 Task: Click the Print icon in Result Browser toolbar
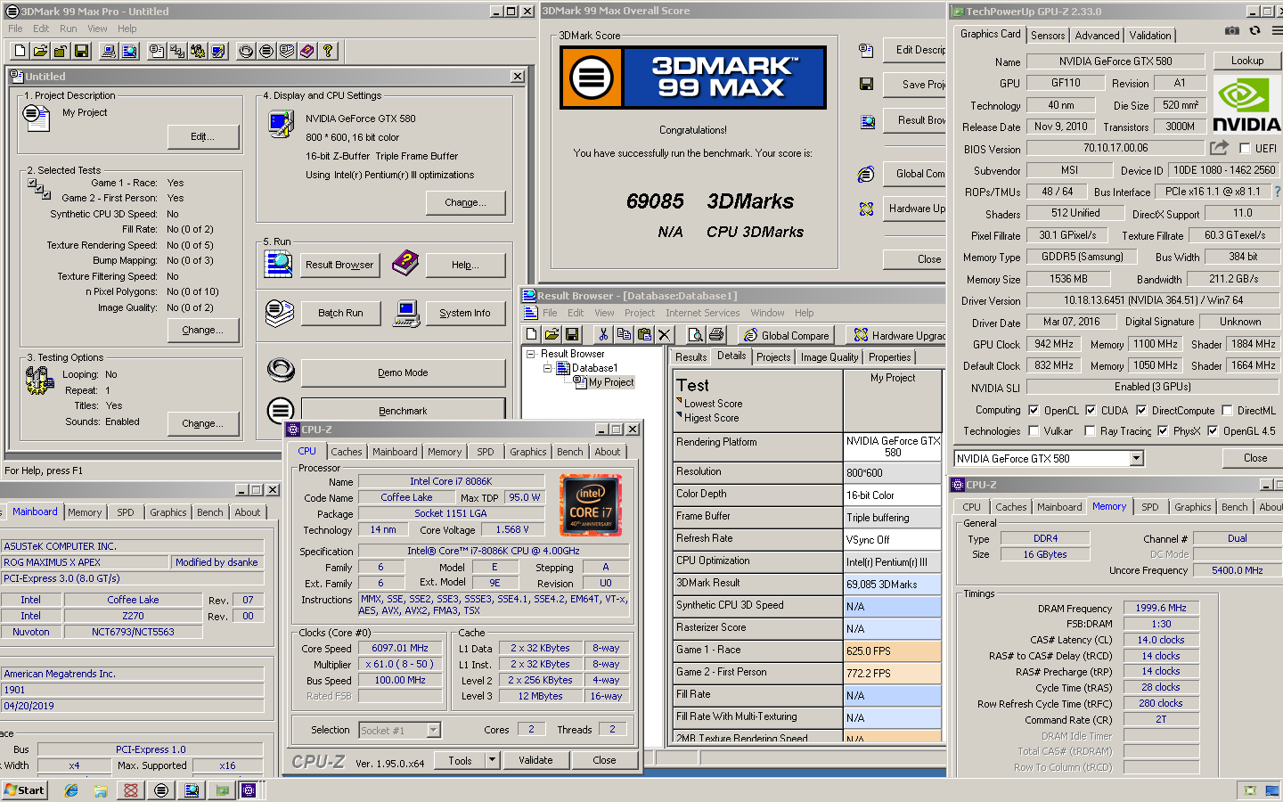tap(716, 335)
